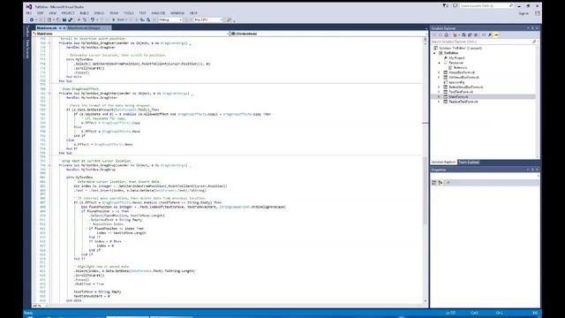Open the TOOLS menu

129,13
